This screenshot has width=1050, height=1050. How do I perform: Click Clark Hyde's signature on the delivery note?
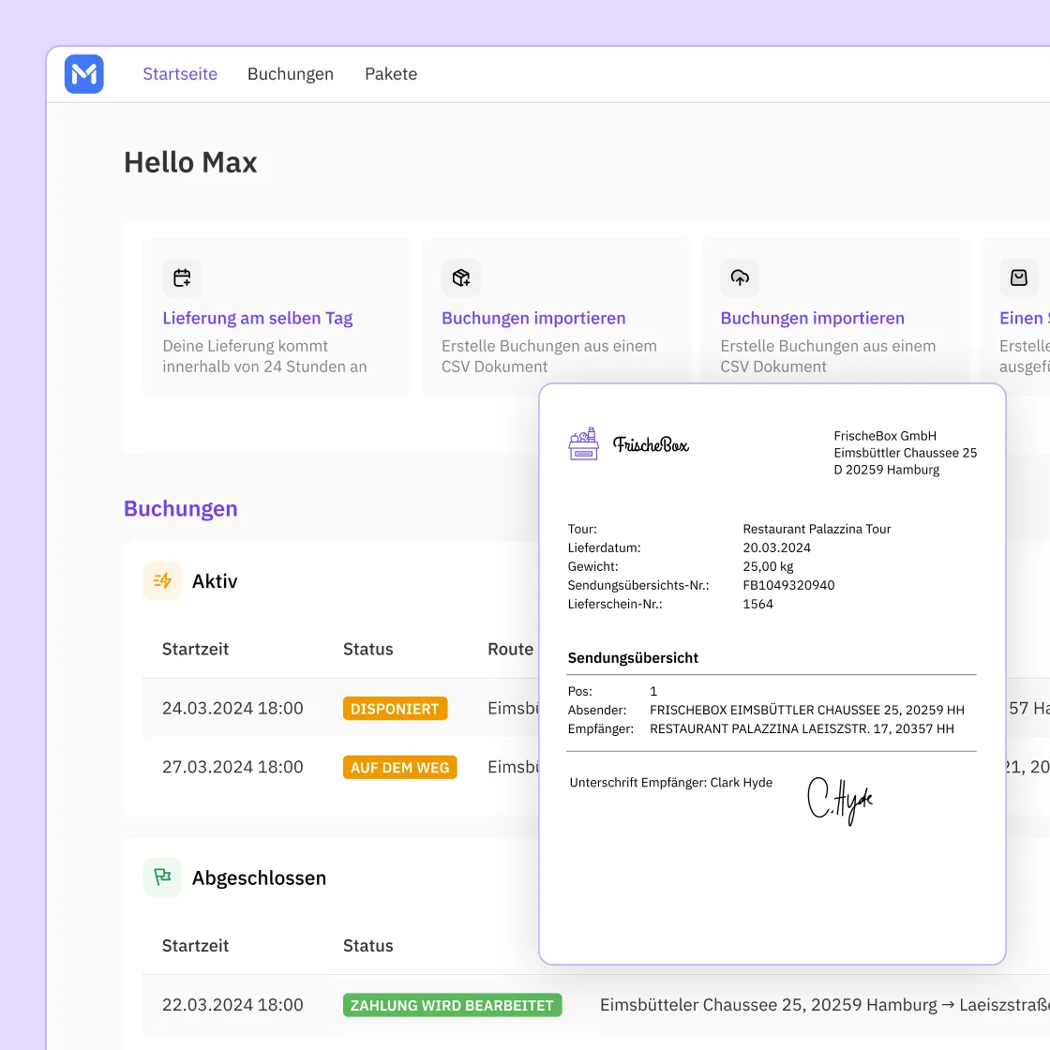click(841, 802)
